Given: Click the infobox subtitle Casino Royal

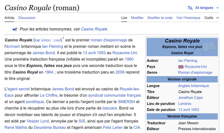Looking at the screenshot, I should point(182,53).
